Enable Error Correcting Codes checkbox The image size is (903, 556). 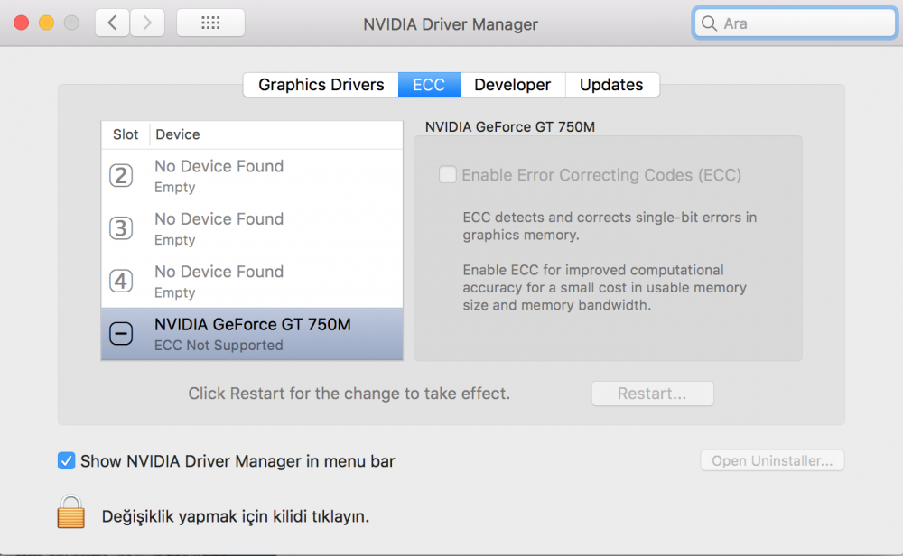tap(448, 174)
